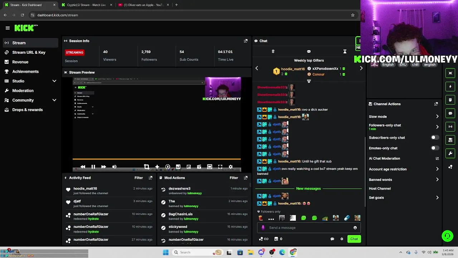Switch to CrypticLSJ Stream browser tab
458x258 pixels.
click(x=86, y=5)
